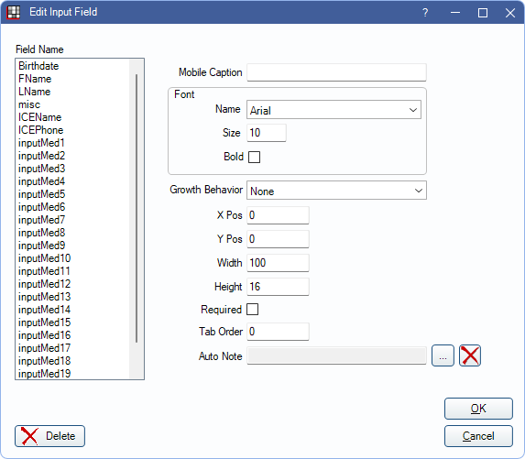
Task: Click the Cancel button
Action: [x=478, y=436]
